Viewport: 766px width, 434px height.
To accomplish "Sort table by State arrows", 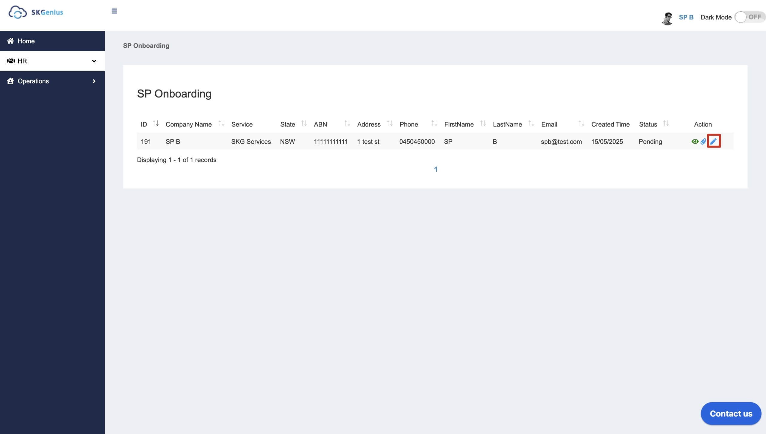I will (x=304, y=123).
